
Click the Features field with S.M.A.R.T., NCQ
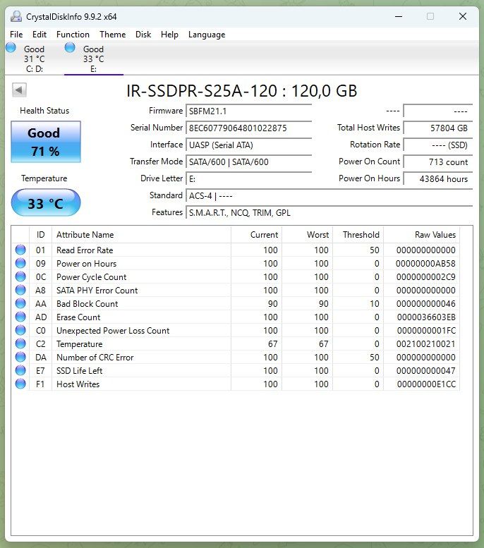(x=329, y=212)
